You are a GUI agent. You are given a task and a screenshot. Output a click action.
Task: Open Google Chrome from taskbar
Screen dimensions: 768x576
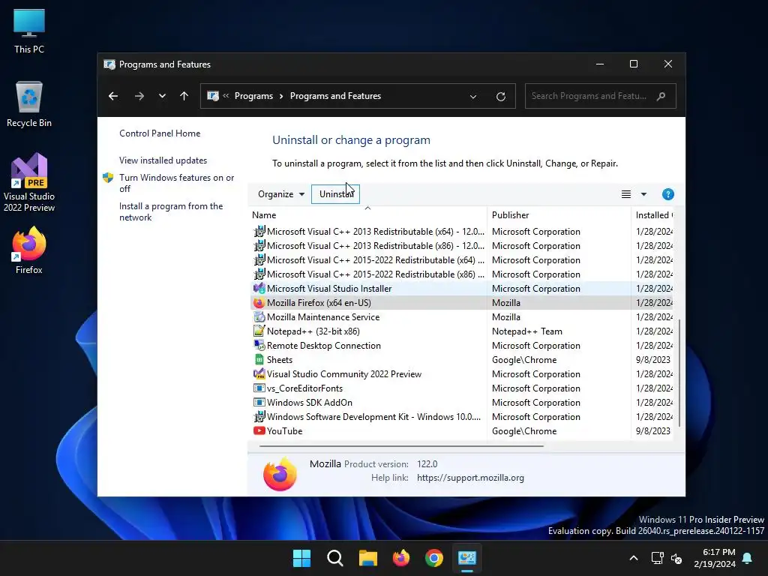(434, 558)
